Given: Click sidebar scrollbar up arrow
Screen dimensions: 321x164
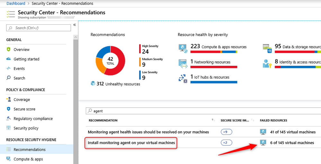Looking at the screenshot, I should [x=76, y=37].
